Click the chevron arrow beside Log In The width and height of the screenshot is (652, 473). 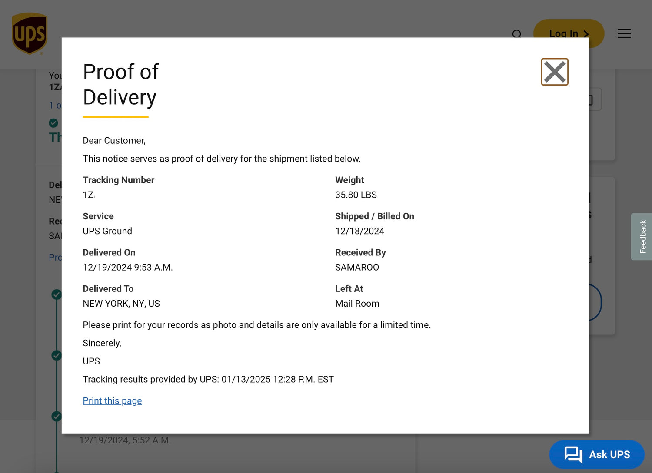pos(586,34)
